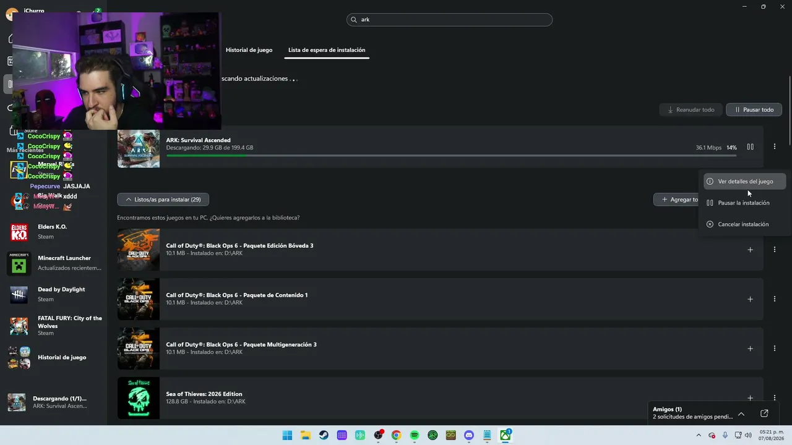This screenshot has height=445, width=792.
Task: Open the Windows Start menu
Action: coord(287,435)
